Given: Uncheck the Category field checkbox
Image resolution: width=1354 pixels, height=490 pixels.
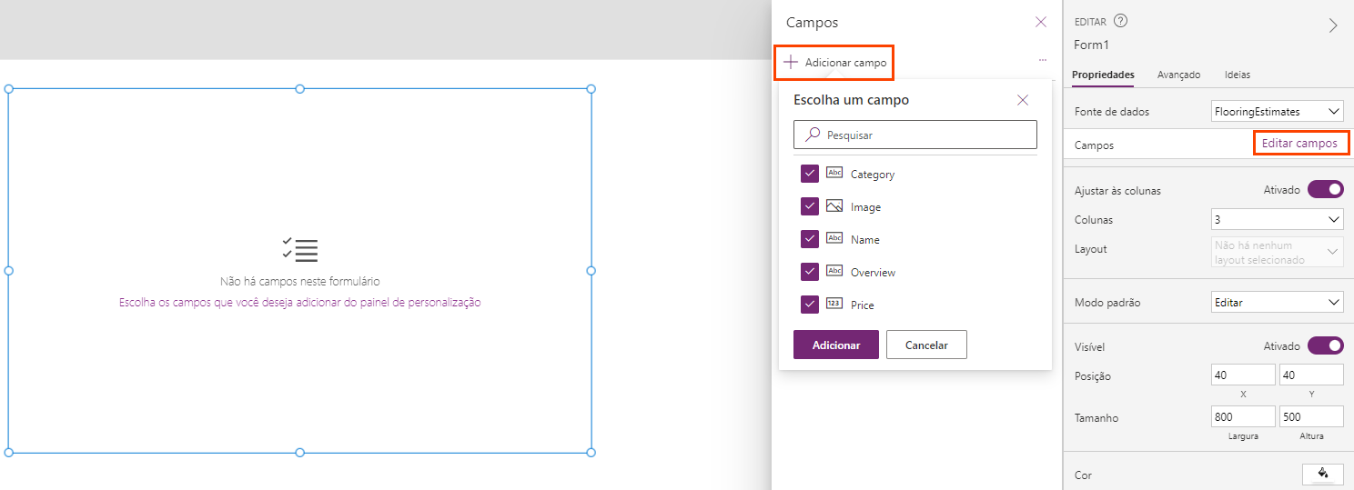Looking at the screenshot, I should click(x=810, y=174).
